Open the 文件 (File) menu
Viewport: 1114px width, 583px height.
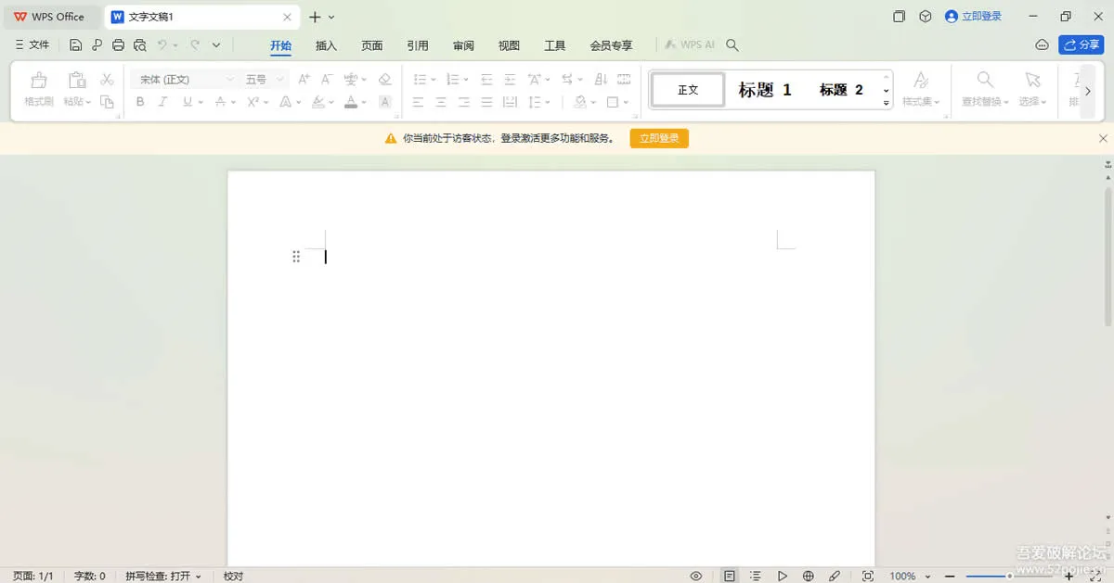pos(32,44)
